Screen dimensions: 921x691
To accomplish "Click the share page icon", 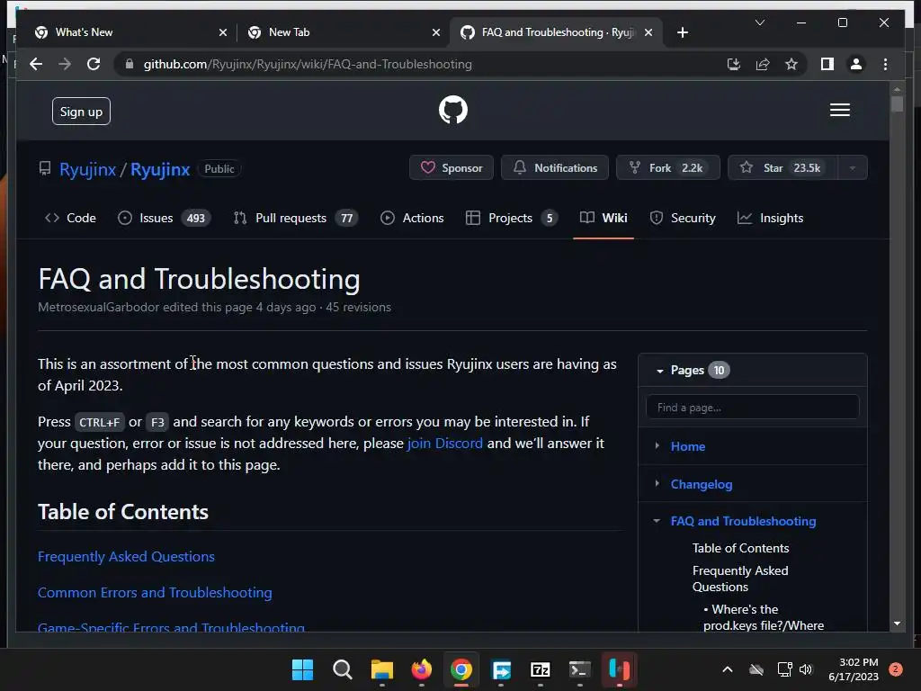I will tap(763, 64).
